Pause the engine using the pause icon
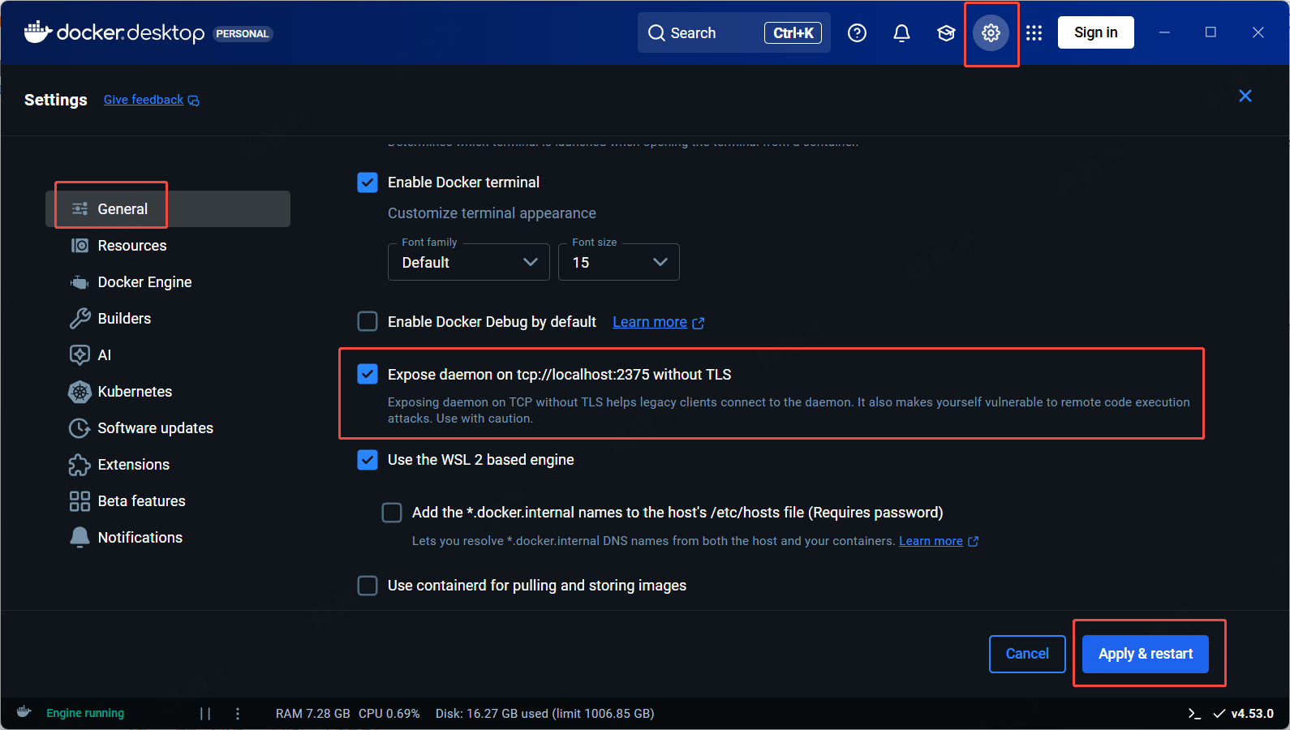The width and height of the screenshot is (1290, 730). (x=205, y=714)
